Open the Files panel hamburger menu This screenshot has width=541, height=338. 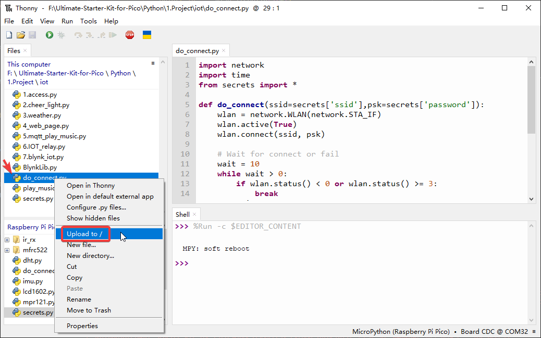(153, 63)
